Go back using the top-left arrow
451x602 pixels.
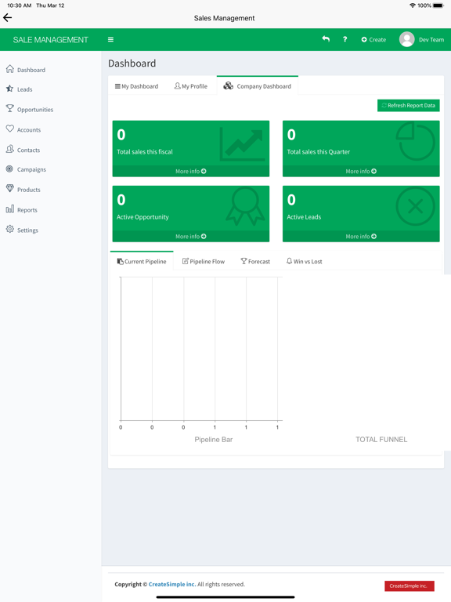tap(7, 18)
